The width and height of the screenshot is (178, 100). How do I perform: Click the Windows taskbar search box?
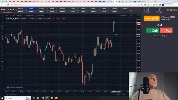pyautogui.click(x=18, y=98)
